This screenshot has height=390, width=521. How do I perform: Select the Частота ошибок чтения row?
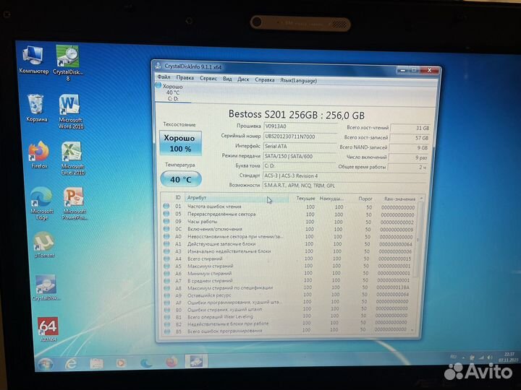pos(289,207)
